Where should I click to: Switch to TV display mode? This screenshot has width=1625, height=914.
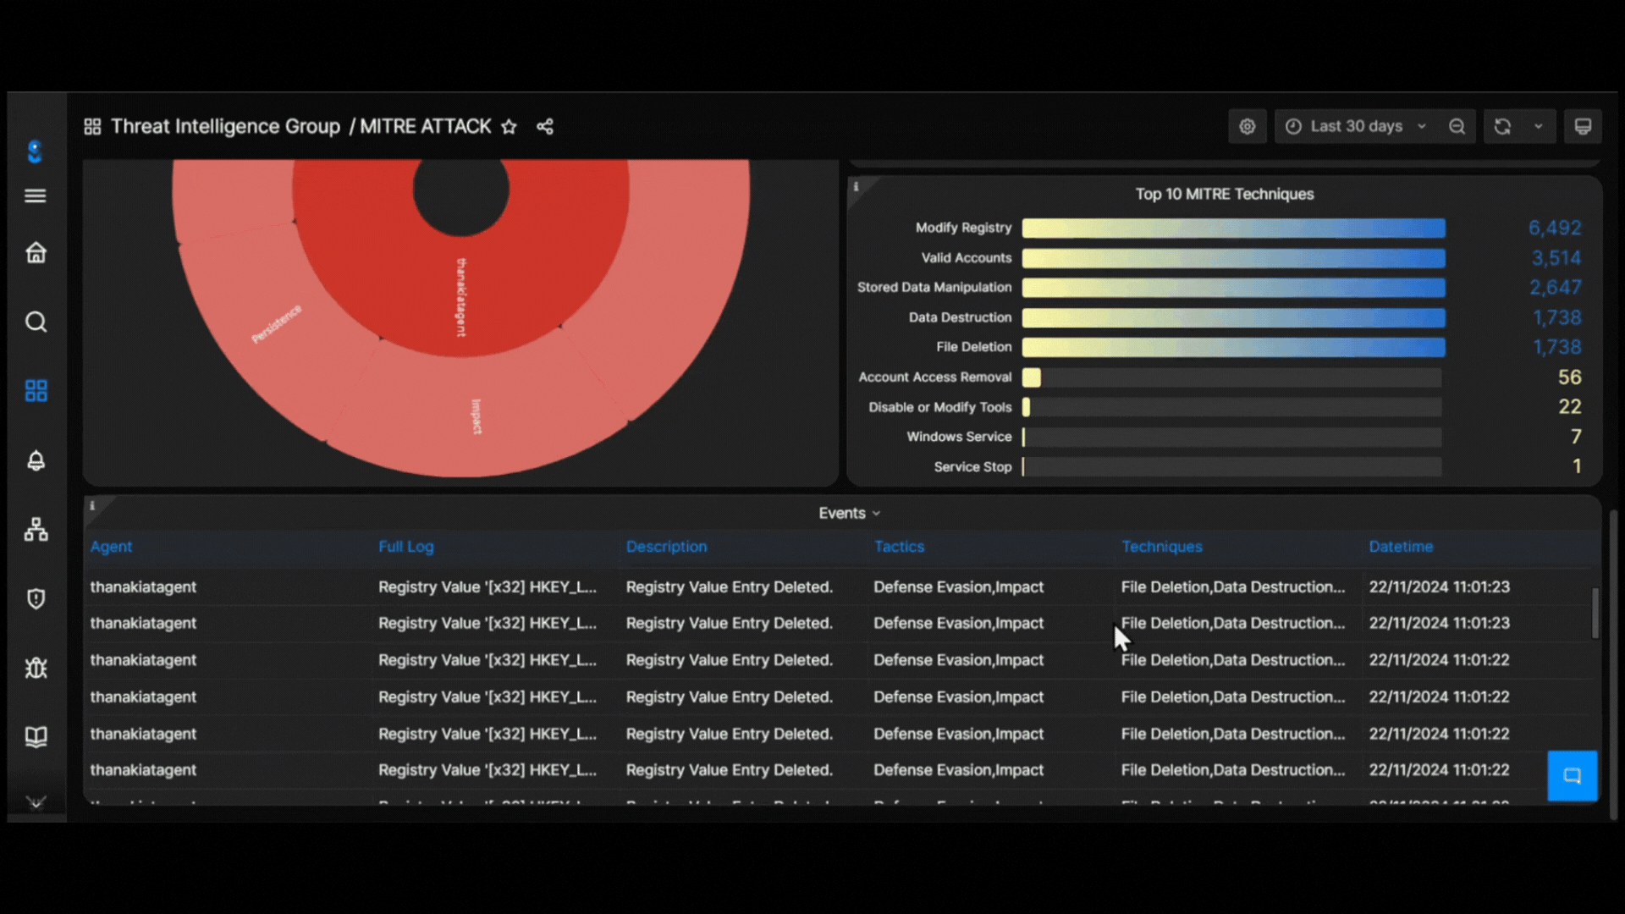(x=1583, y=126)
